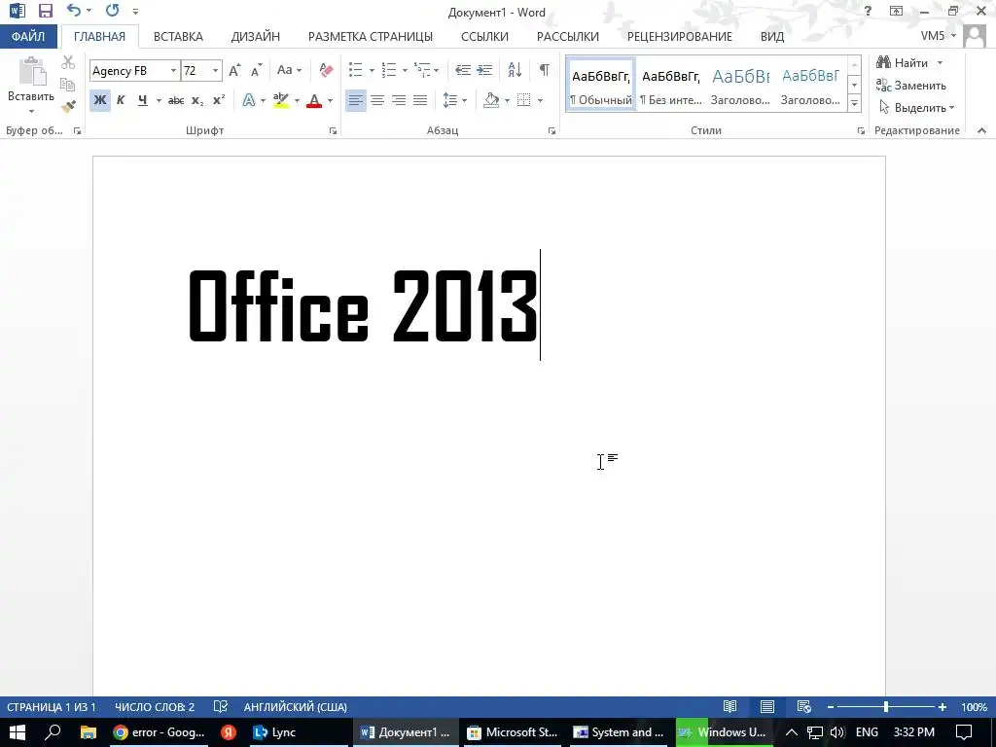Toggle Italic (К) formatting
Screen dimensions: 996x747
pos(121,100)
